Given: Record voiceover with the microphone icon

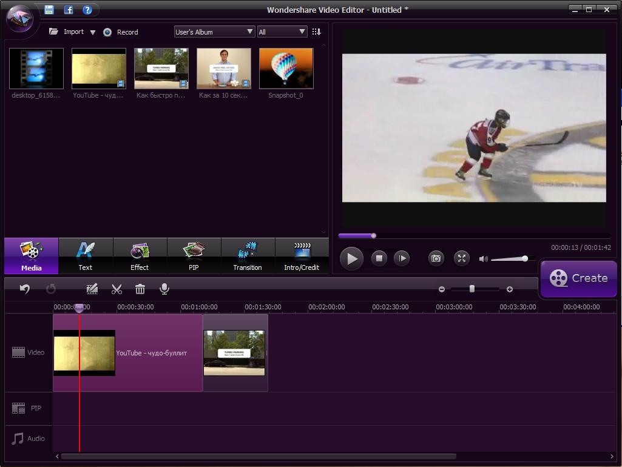Looking at the screenshot, I should point(164,289).
